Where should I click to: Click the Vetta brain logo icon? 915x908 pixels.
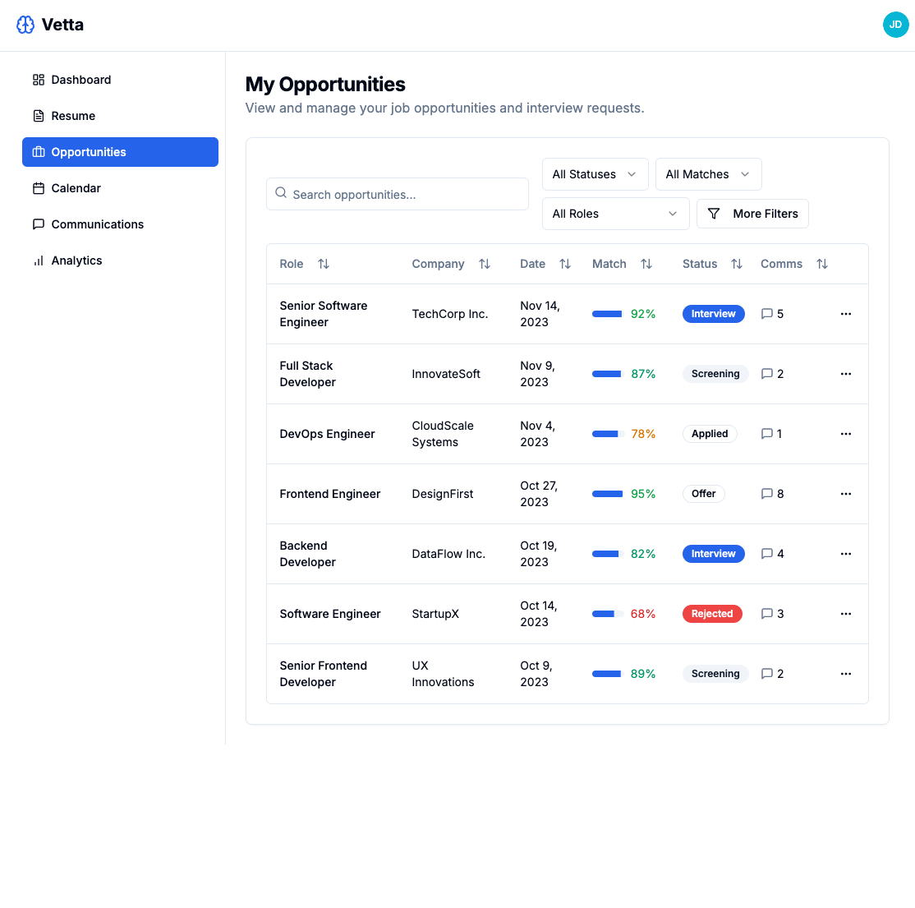(25, 25)
